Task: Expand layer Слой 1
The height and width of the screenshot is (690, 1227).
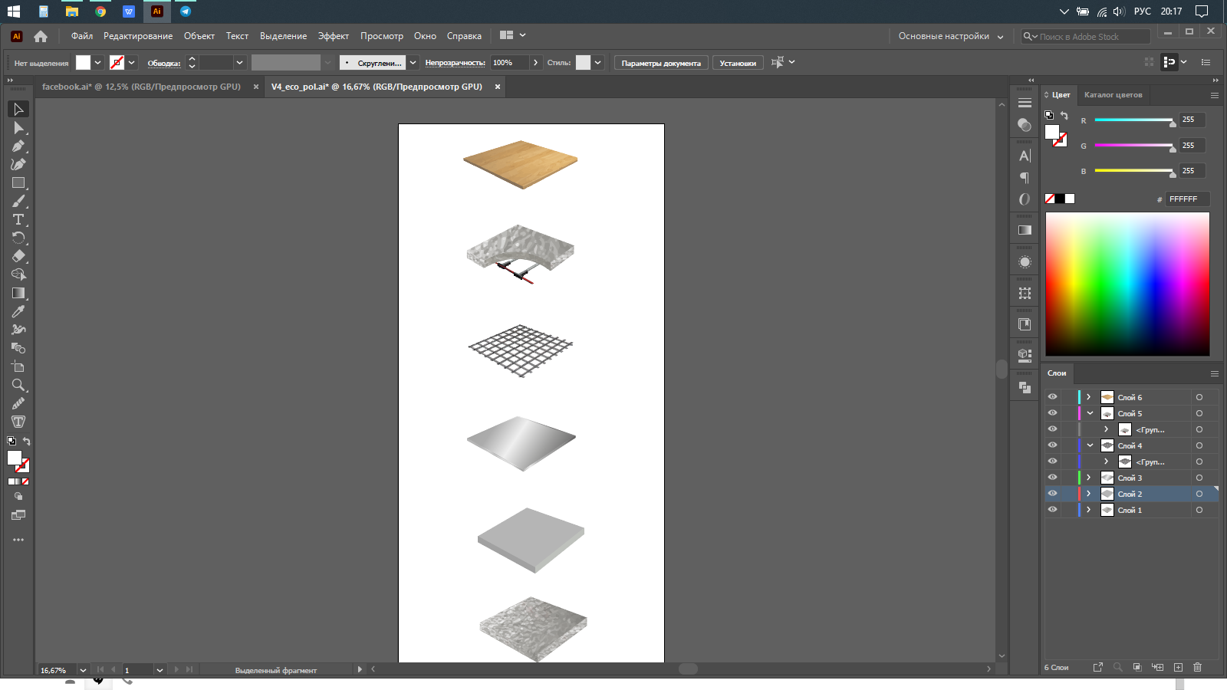Action: click(x=1089, y=510)
